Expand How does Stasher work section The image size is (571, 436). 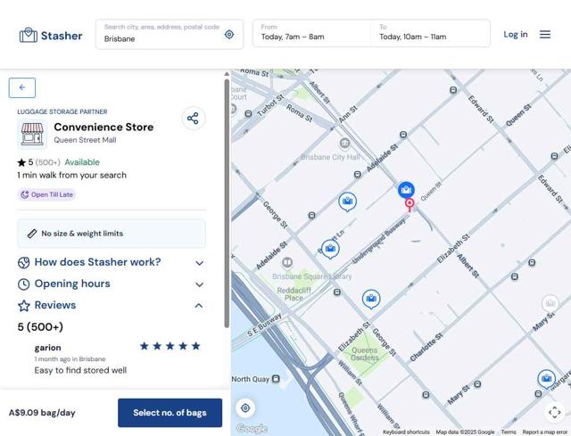pos(112,262)
